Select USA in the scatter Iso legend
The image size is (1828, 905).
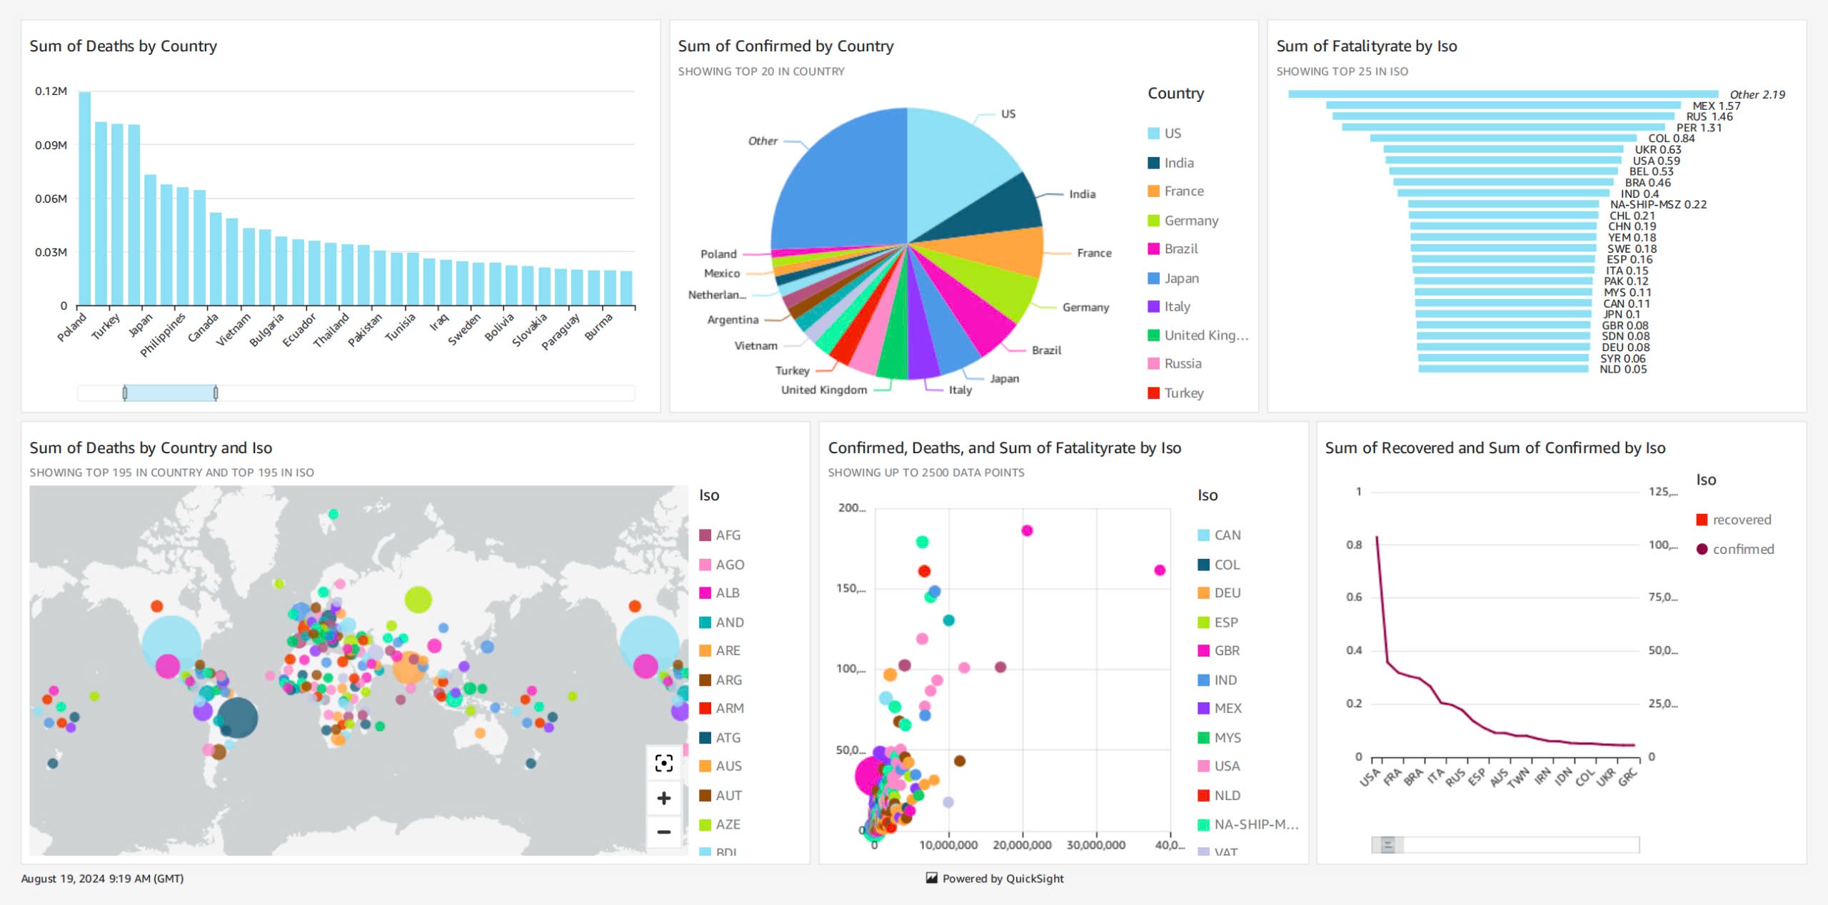[x=1219, y=767]
